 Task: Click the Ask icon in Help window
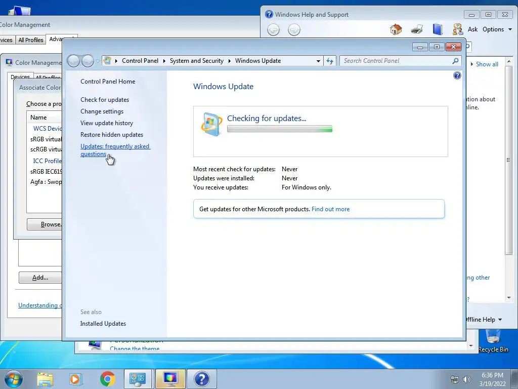point(458,29)
